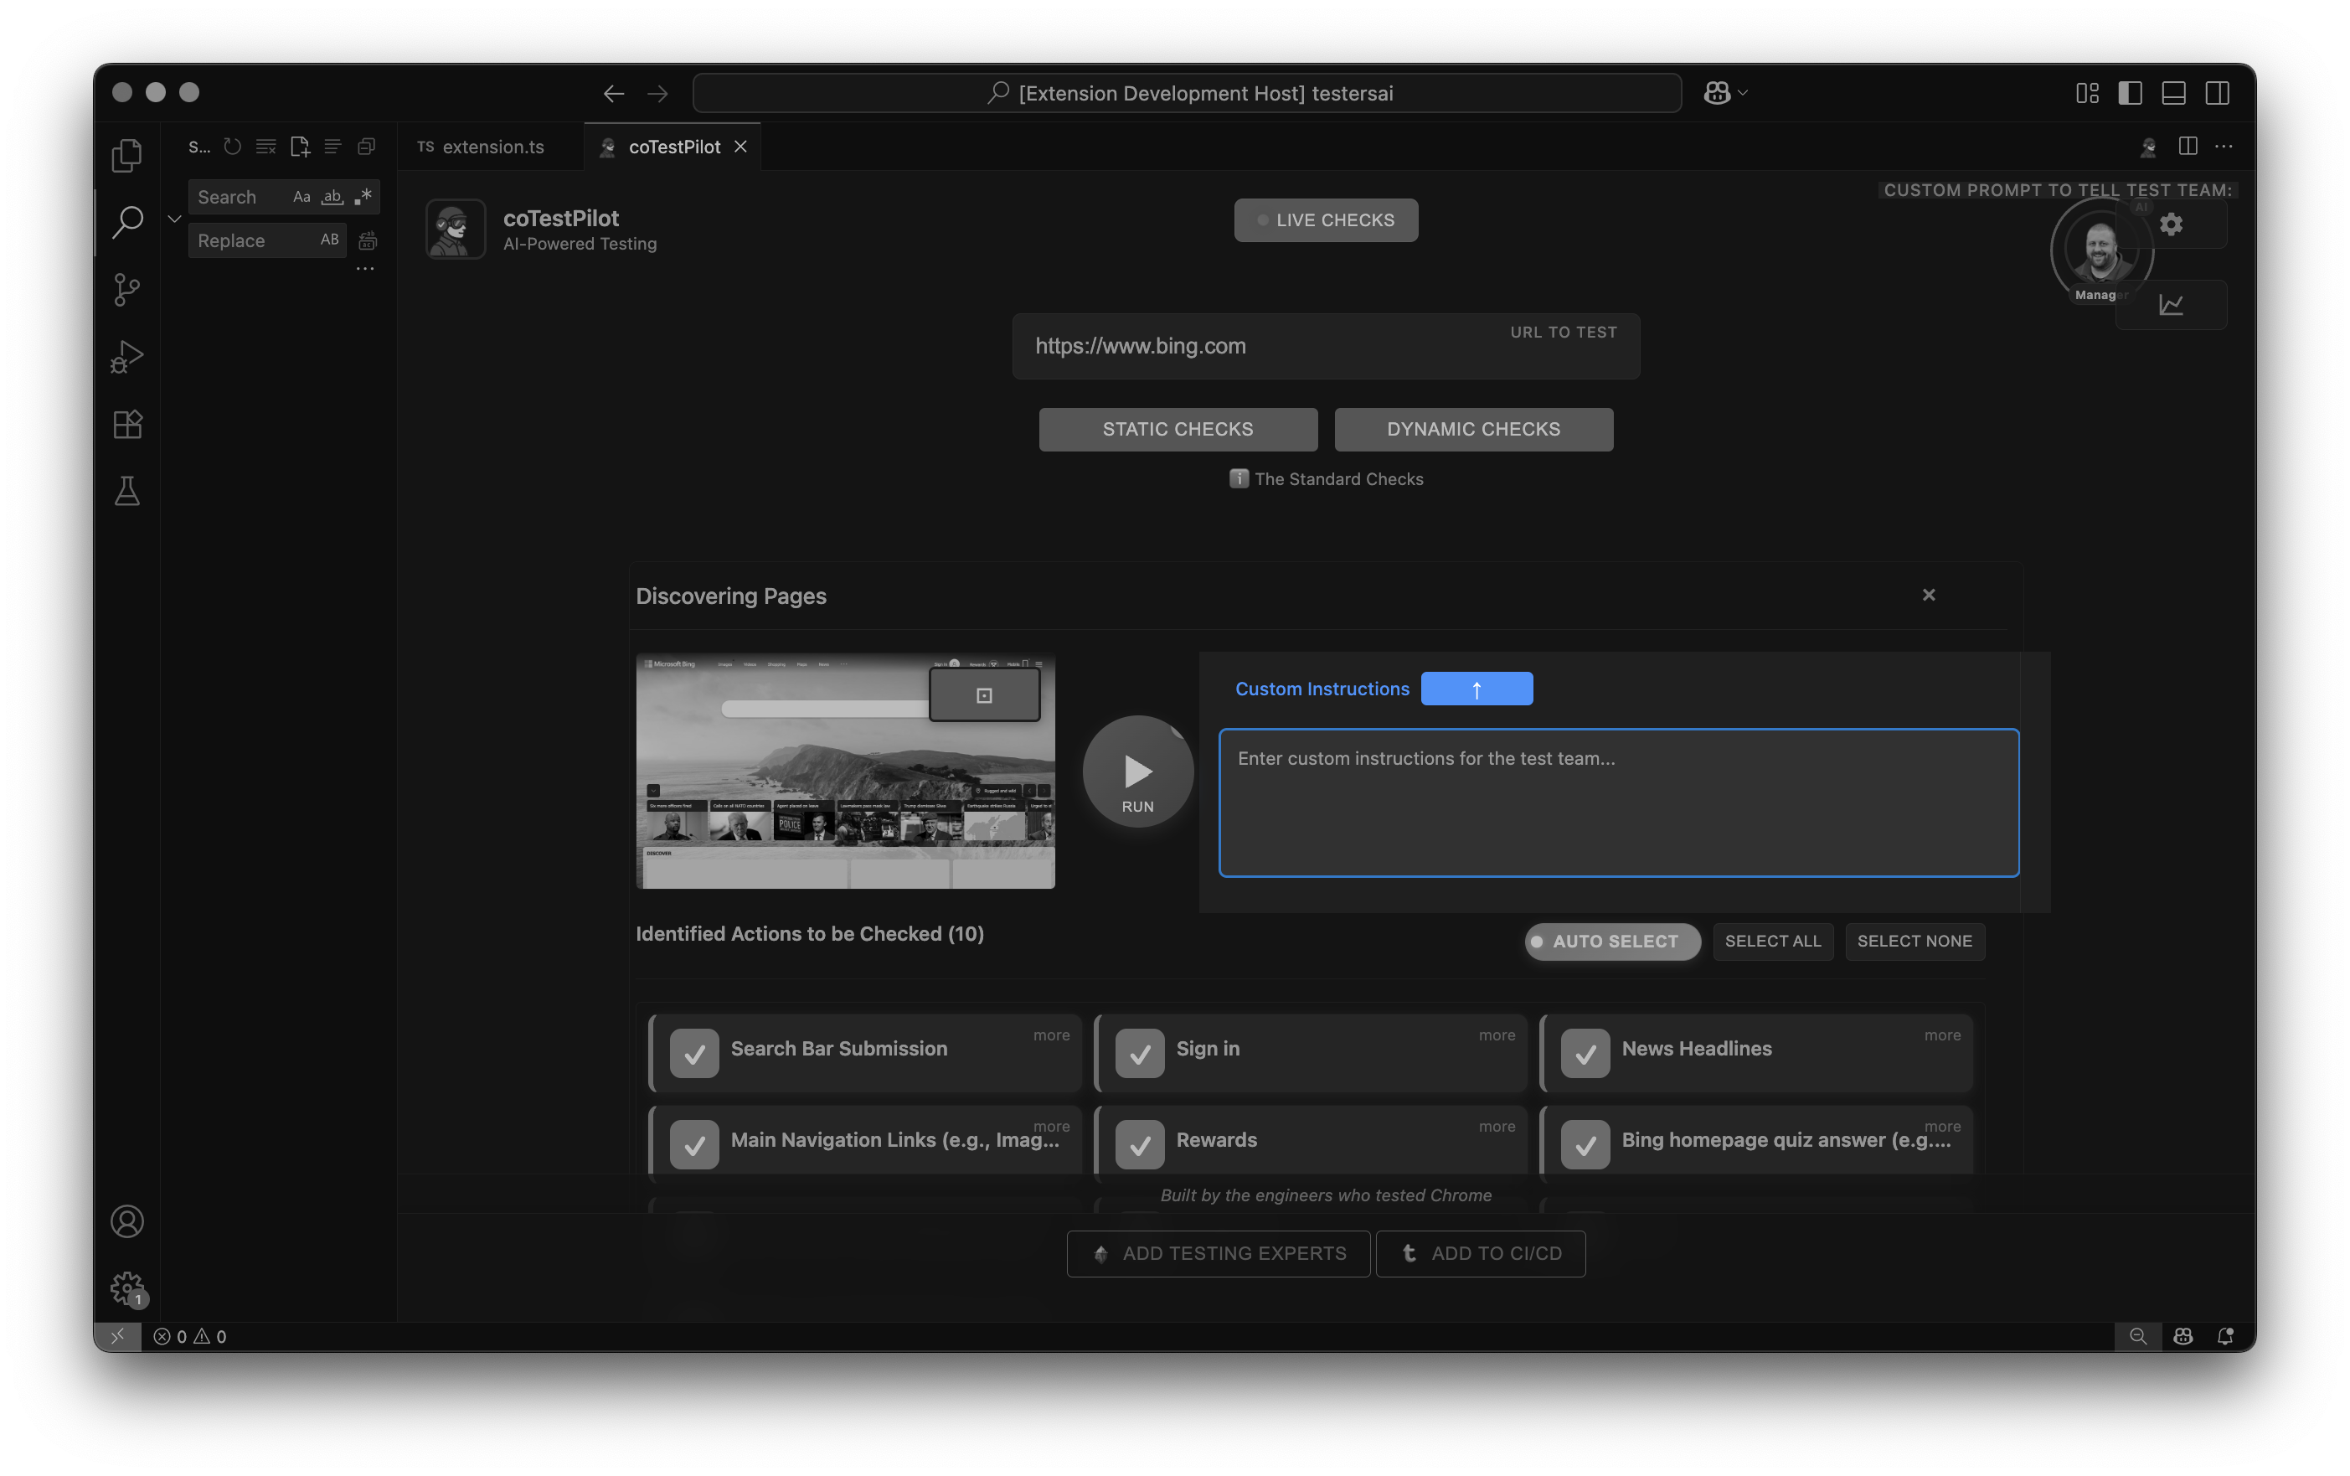
Task: Select the coTestPilot tab
Action: (673, 147)
